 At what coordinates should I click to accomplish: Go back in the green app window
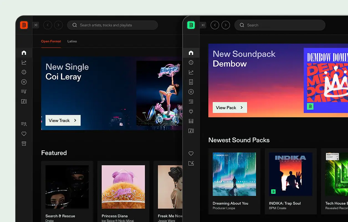[215, 25]
